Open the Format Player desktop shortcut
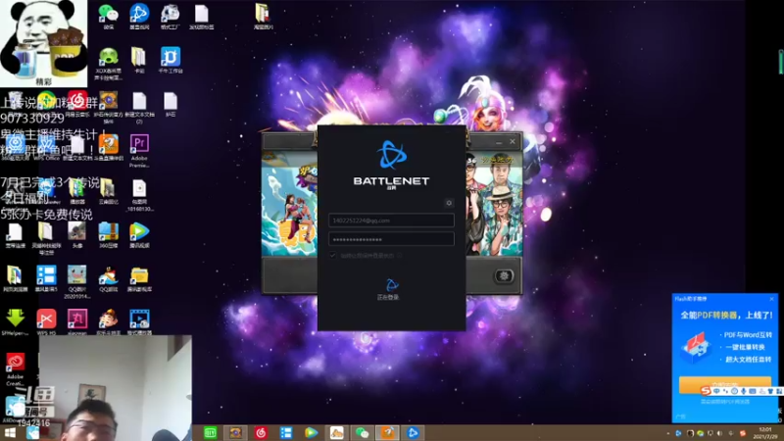This screenshot has height=441, width=784. coord(139,322)
